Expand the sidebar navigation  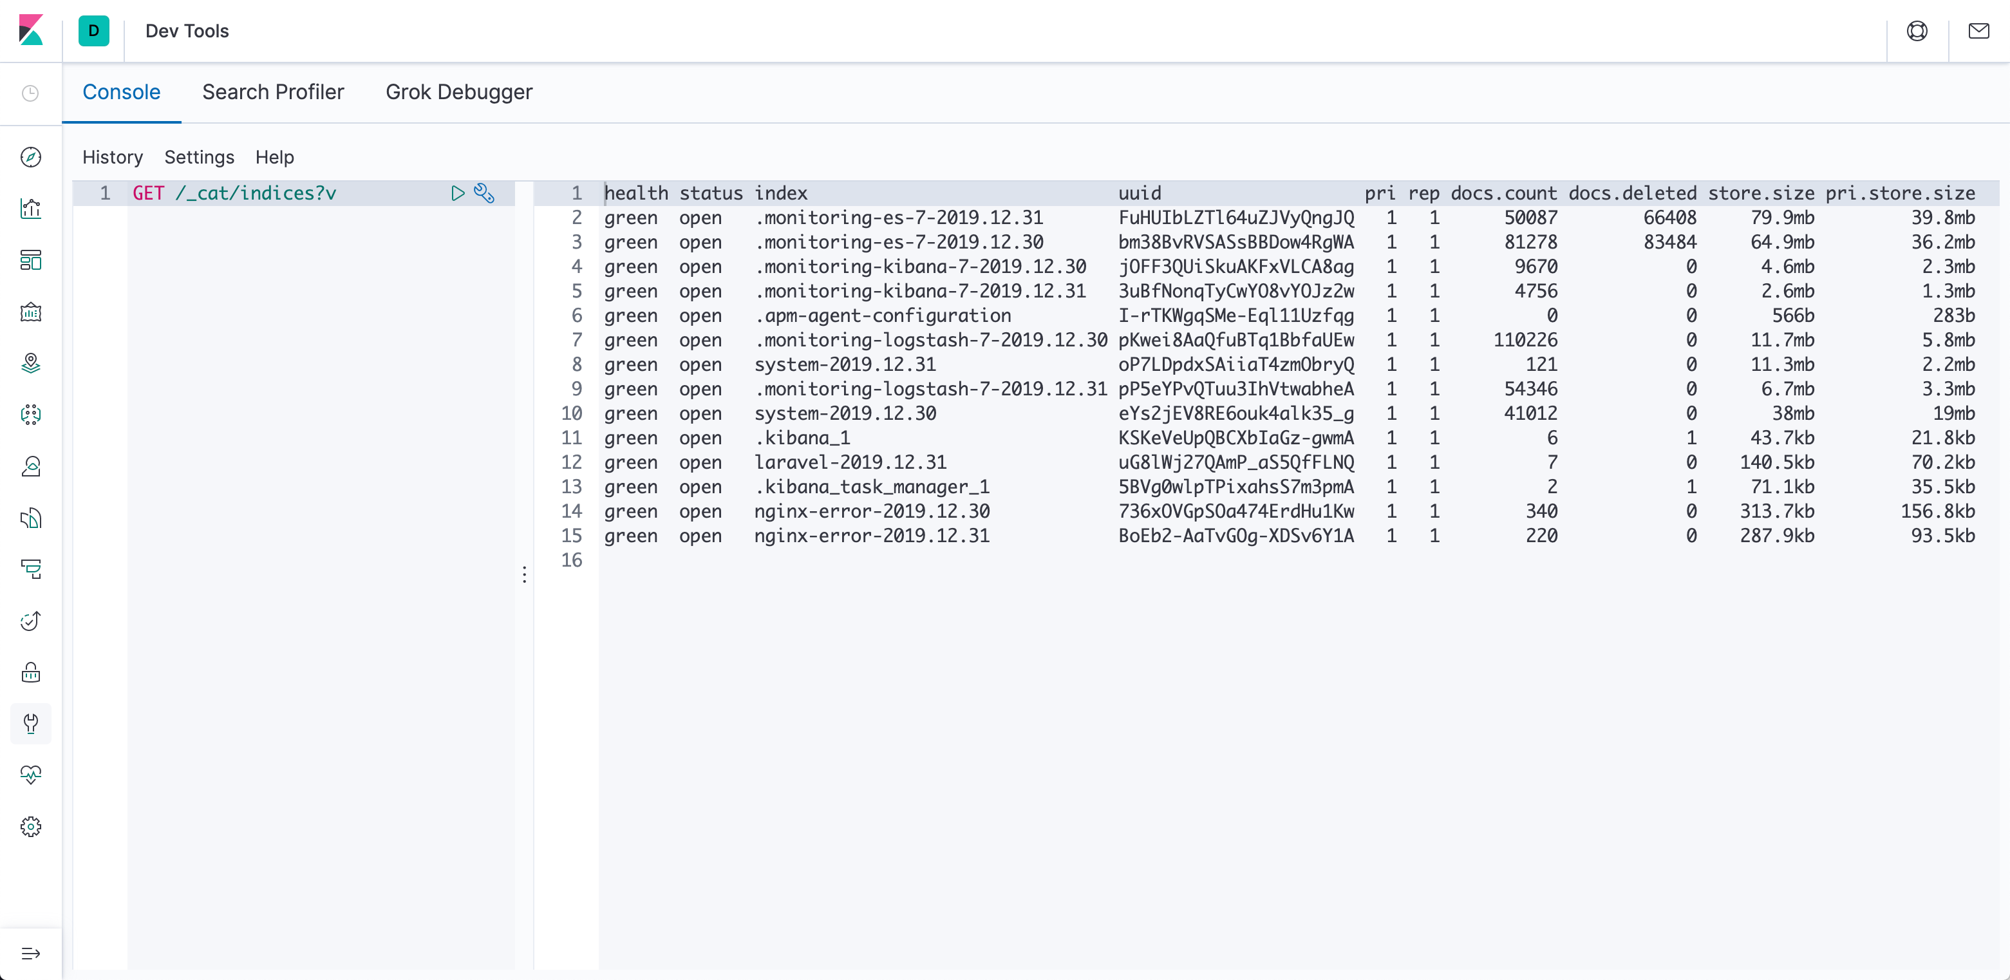click(x=30, y=954)
